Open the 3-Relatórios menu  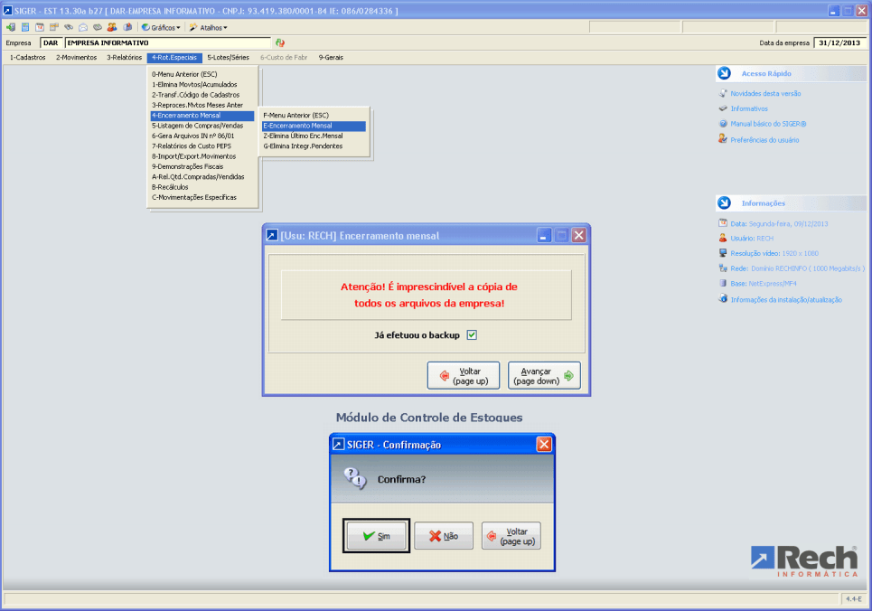(x=124, y=57)
